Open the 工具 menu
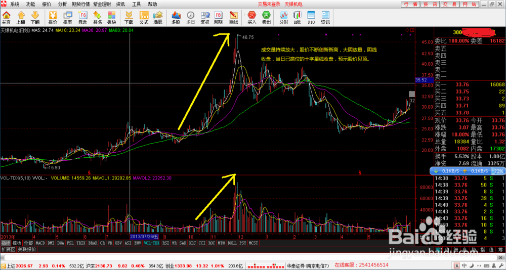The height and width of the screenshot is (270, 506). [137, 4]
